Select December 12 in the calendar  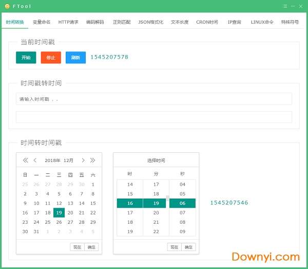pyautogui.click(x=59, y=203)
